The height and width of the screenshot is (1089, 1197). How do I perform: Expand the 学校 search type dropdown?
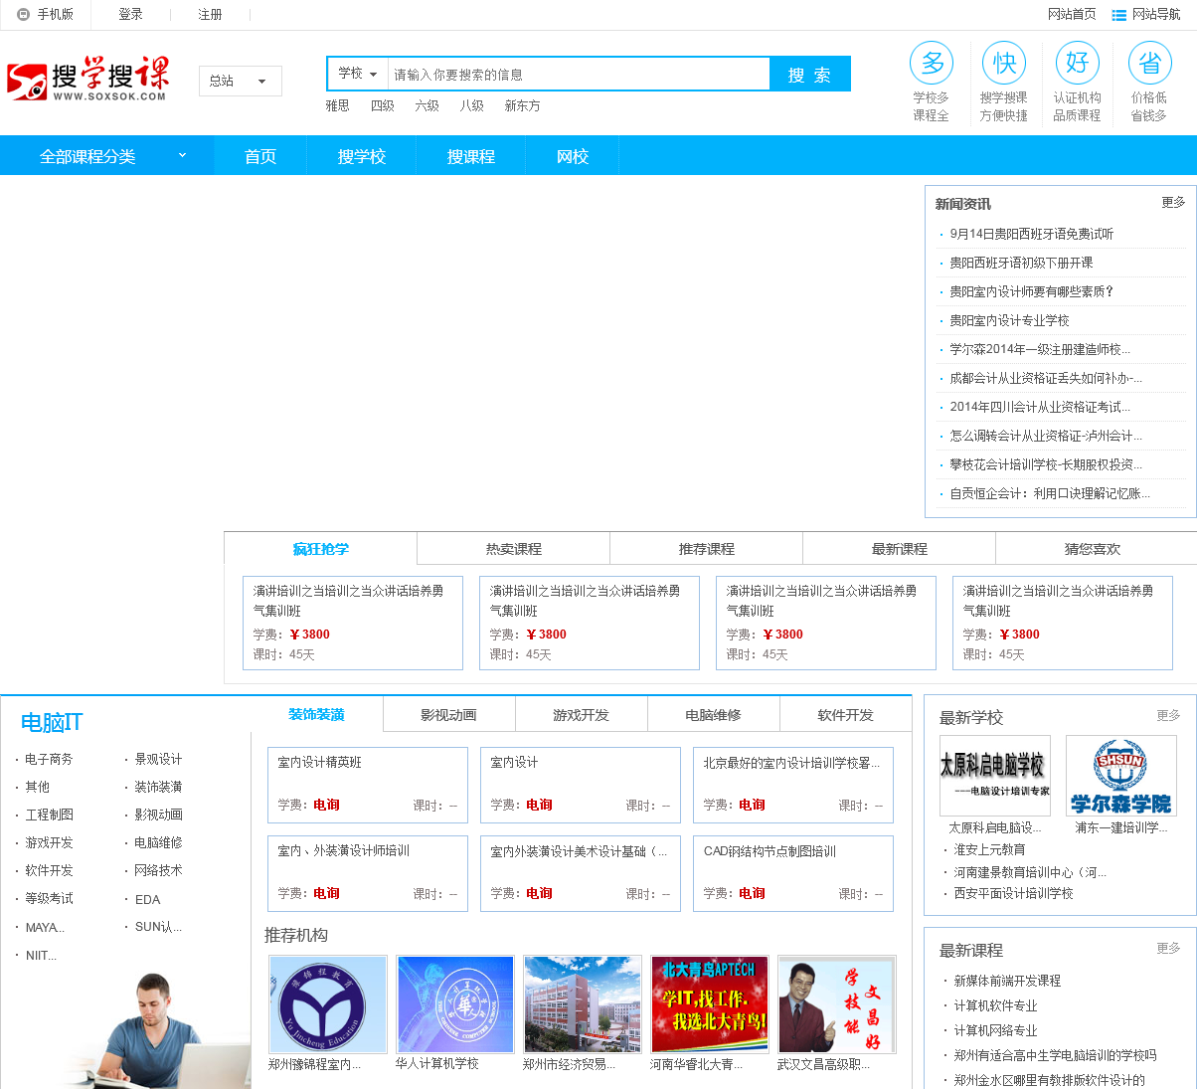coord(358,74)
